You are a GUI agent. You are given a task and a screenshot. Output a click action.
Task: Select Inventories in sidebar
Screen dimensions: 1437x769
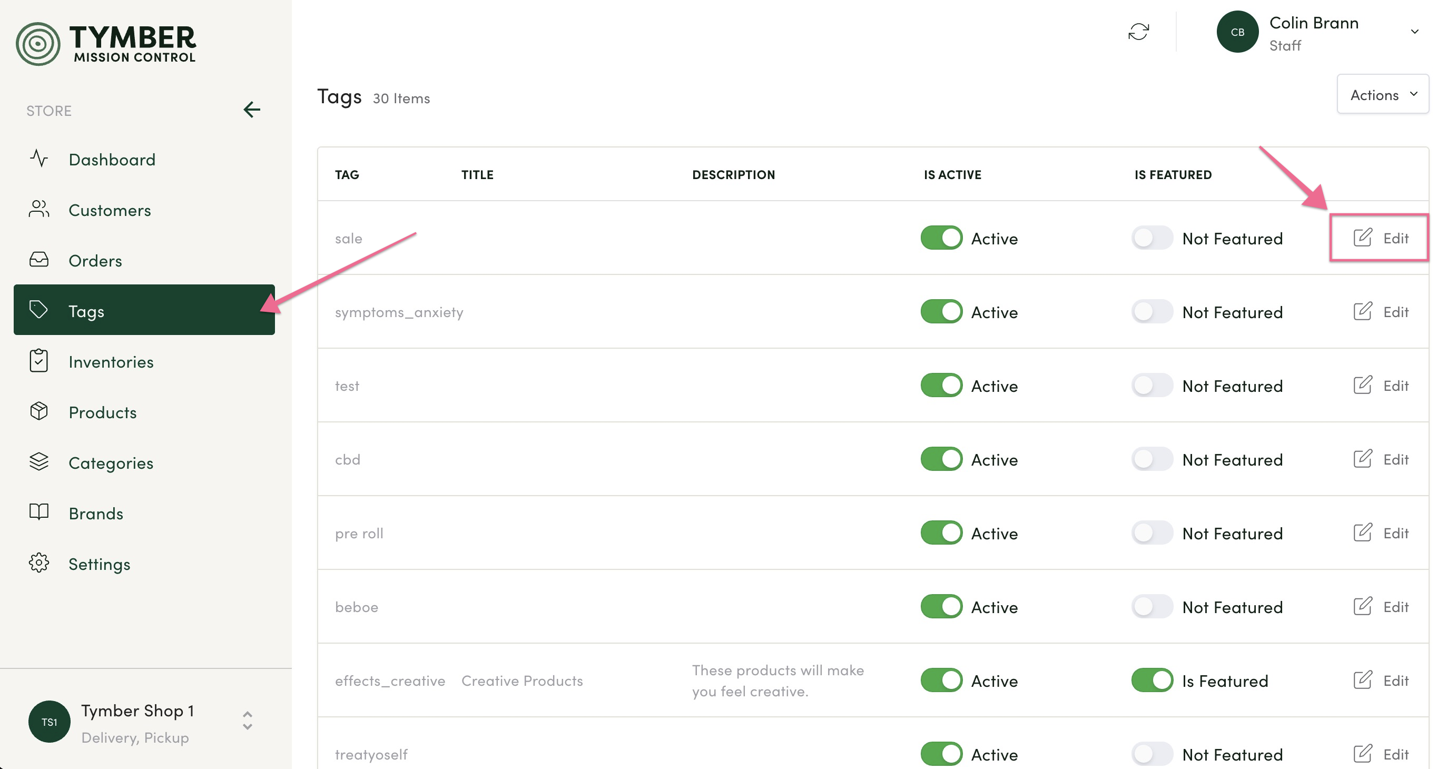pos(144,362)
